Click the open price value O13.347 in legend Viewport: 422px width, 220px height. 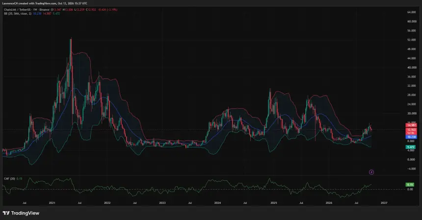pos(56,10)
